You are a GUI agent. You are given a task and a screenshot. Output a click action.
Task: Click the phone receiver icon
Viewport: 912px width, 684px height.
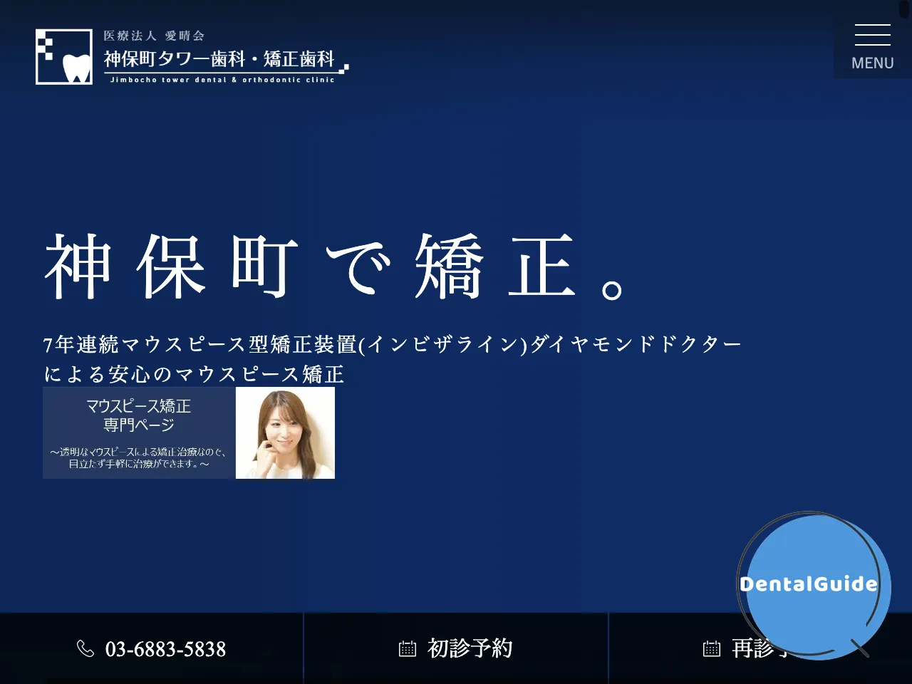(86, 649)
